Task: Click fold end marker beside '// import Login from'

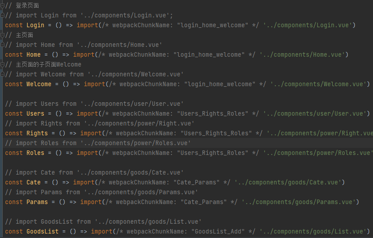Action: click(x=2, y=16)
